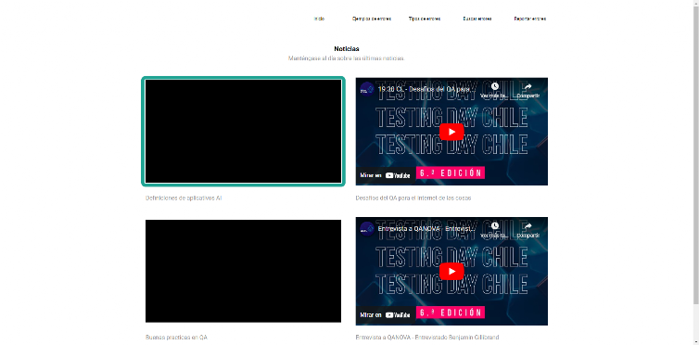
Task: Open Reportar errores page
Action: (x=530, y=19)
